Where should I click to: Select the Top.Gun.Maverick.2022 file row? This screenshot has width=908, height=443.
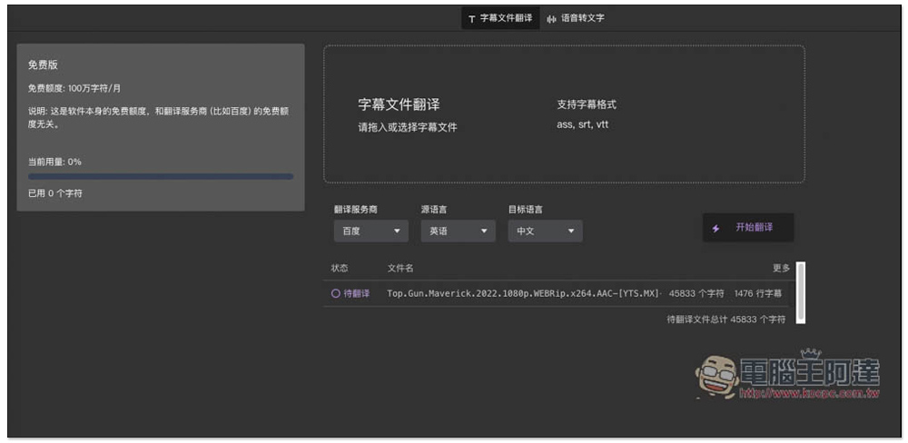[522, 293]
